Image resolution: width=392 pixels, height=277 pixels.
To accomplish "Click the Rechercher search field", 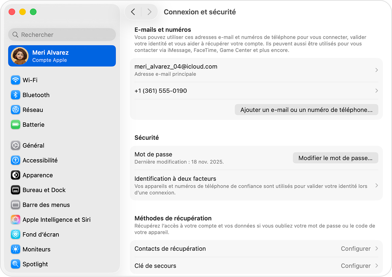I will click(x=62, y=35).
